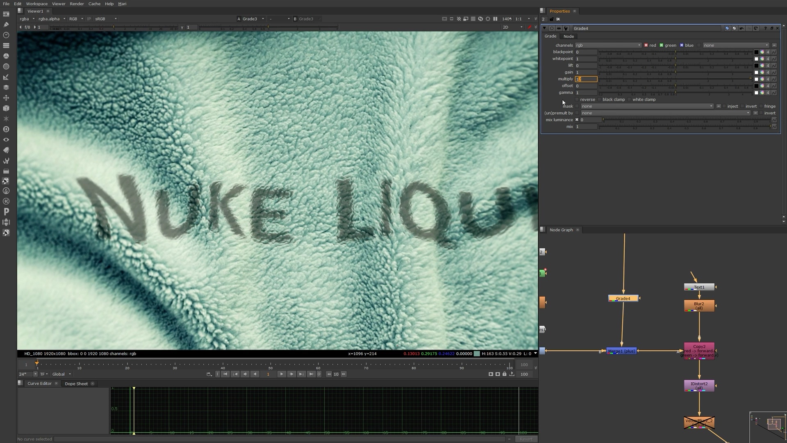Expand the unpremult by dropdown menu
The height and width of the screenshot is (443, 787).
click(x=748, y=112)
